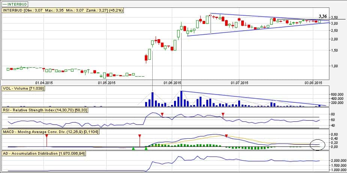347x173 pixels.
Task: Click the 03.08.2015 date axis label
Action: pos(313,83)
